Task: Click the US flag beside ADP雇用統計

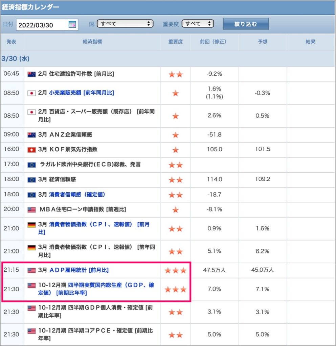Action: (31, 270)
